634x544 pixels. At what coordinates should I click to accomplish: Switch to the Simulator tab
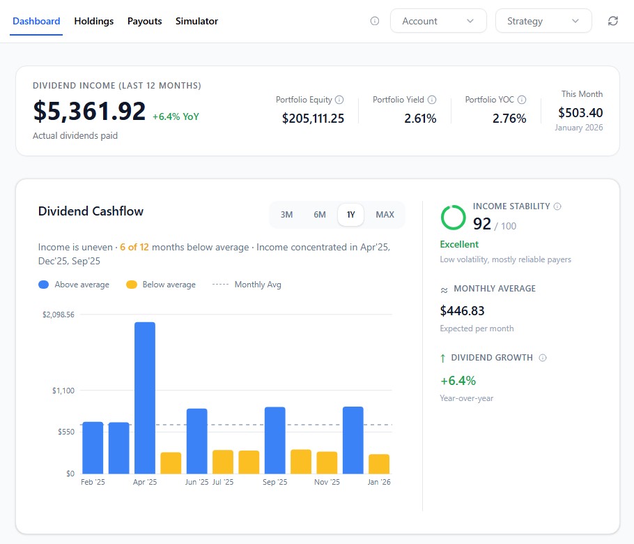[196, 21]
